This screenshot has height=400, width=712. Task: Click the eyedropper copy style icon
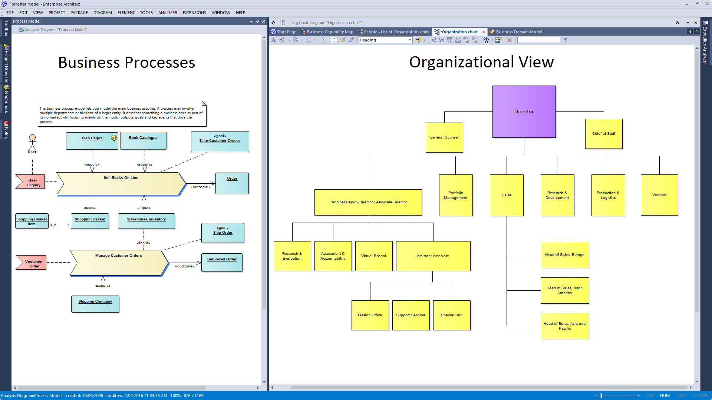coord(351,40)
